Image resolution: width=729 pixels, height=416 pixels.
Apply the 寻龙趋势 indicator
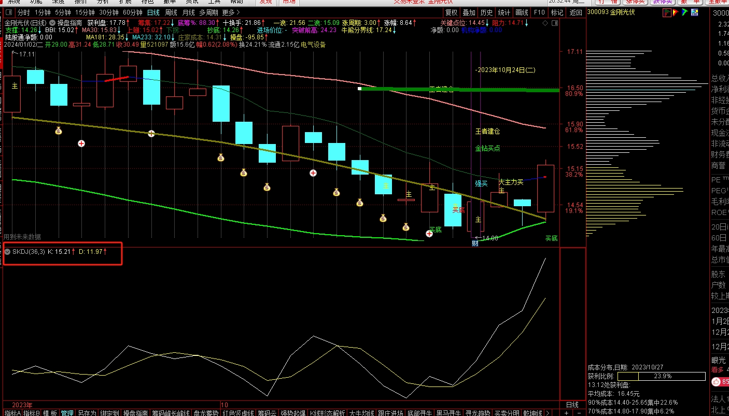tap(478, 413)
